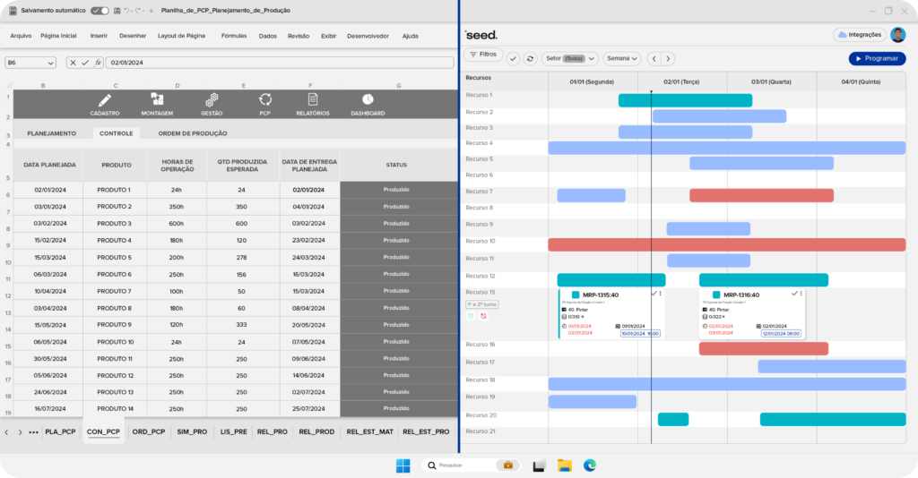Click the Integrações button
The height and width of the screenshot is (478, 918).
(859, 35)
